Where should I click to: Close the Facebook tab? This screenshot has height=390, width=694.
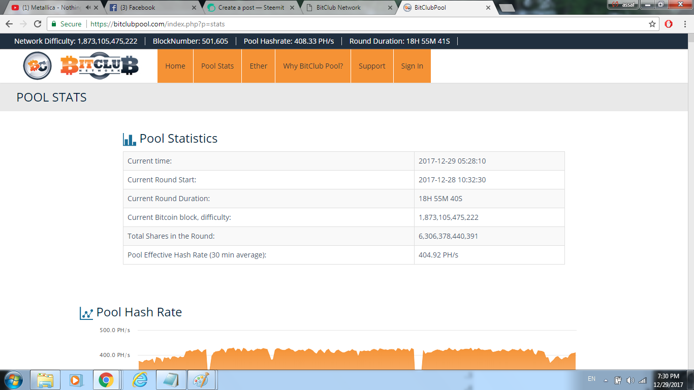[195, 8]
